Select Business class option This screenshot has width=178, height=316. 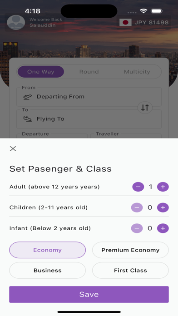[47, 271]
